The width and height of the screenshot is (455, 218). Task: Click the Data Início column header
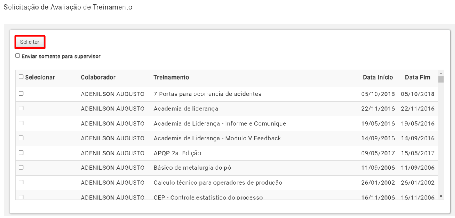coord(378,77)
